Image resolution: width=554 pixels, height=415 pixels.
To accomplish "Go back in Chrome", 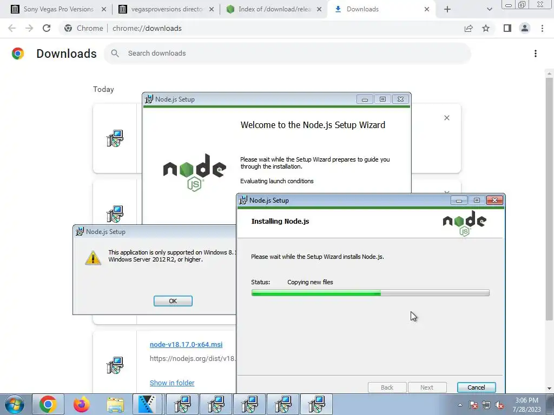I will point(12,28).
